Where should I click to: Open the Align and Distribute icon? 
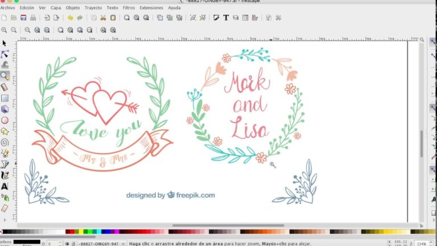click(x=255, y=18)
